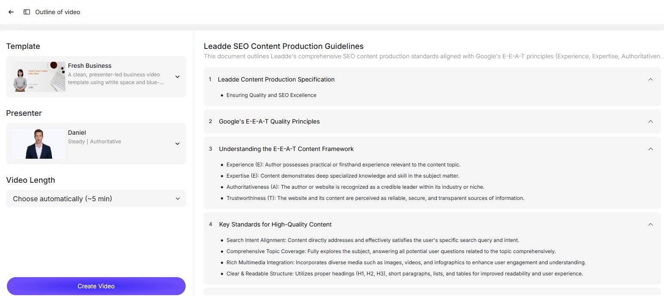Click the Authoritativeness (A) bullet text
The width and height of the screenshot is (664, 296).
[355, 187]
